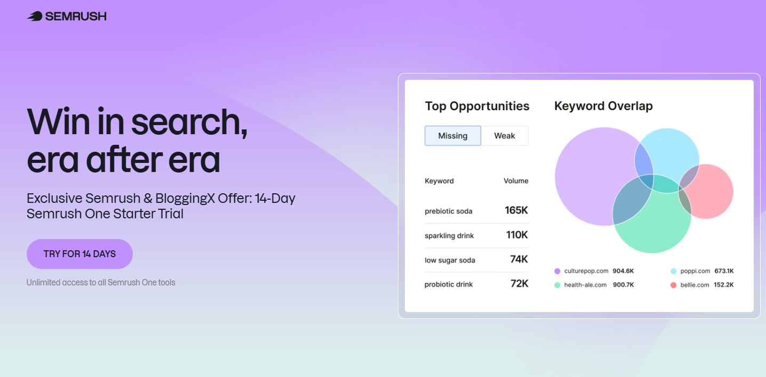
Task: Click the red bellie.com legend dot
Action: [674, 285]
